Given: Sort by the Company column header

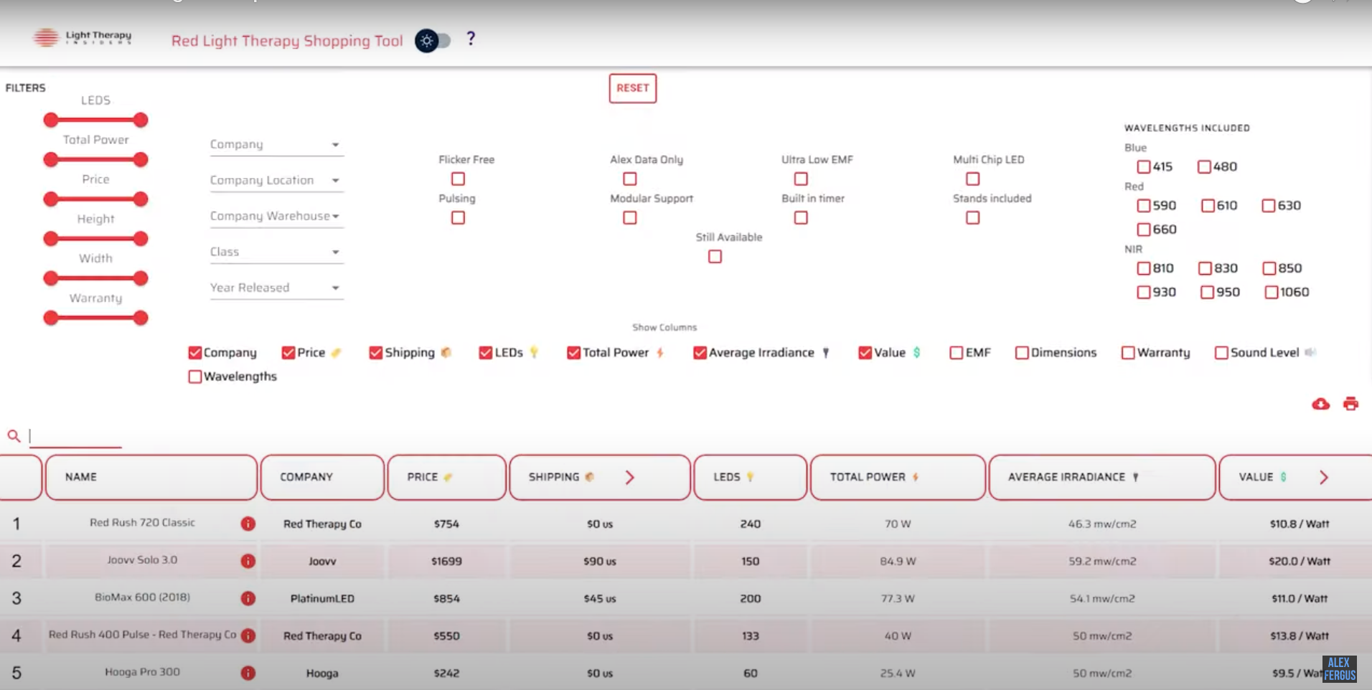Looking at the screenshot, I should click(322, 477).
